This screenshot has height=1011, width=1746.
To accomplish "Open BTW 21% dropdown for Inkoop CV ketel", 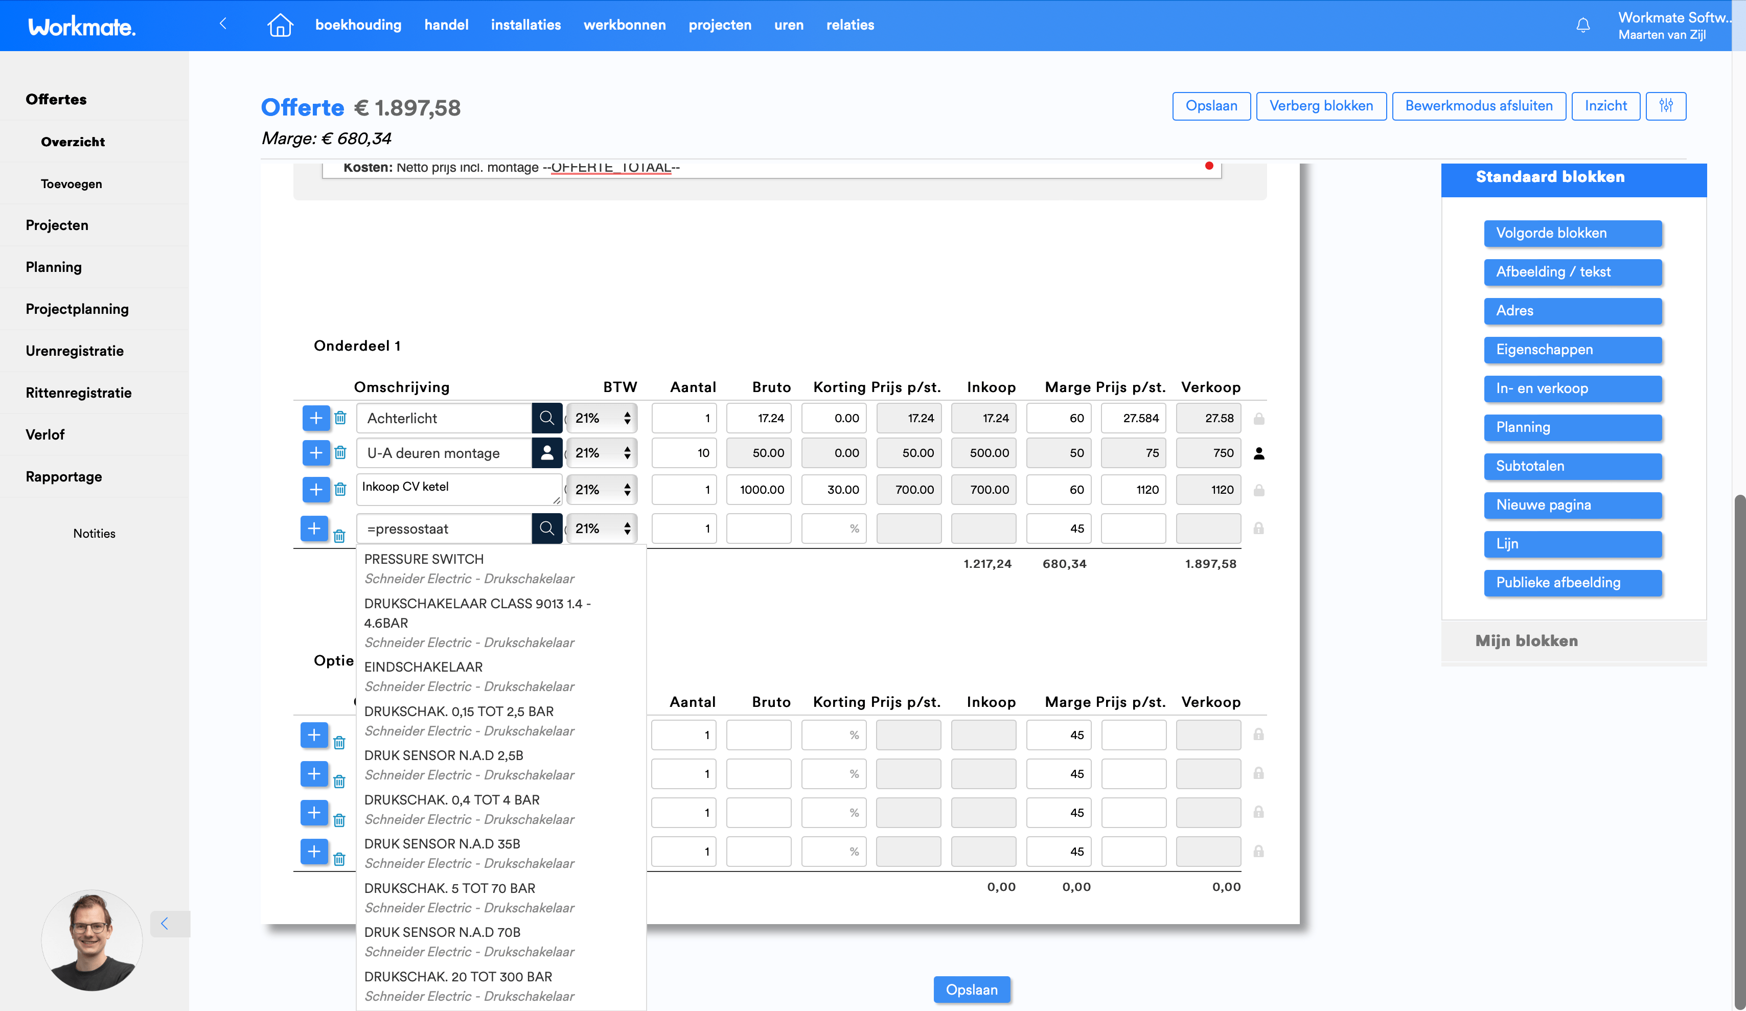I will pyautogui.click(x=602, y=490).
